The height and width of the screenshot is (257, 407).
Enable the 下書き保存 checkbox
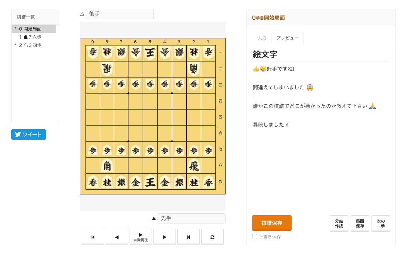[255, 237]
